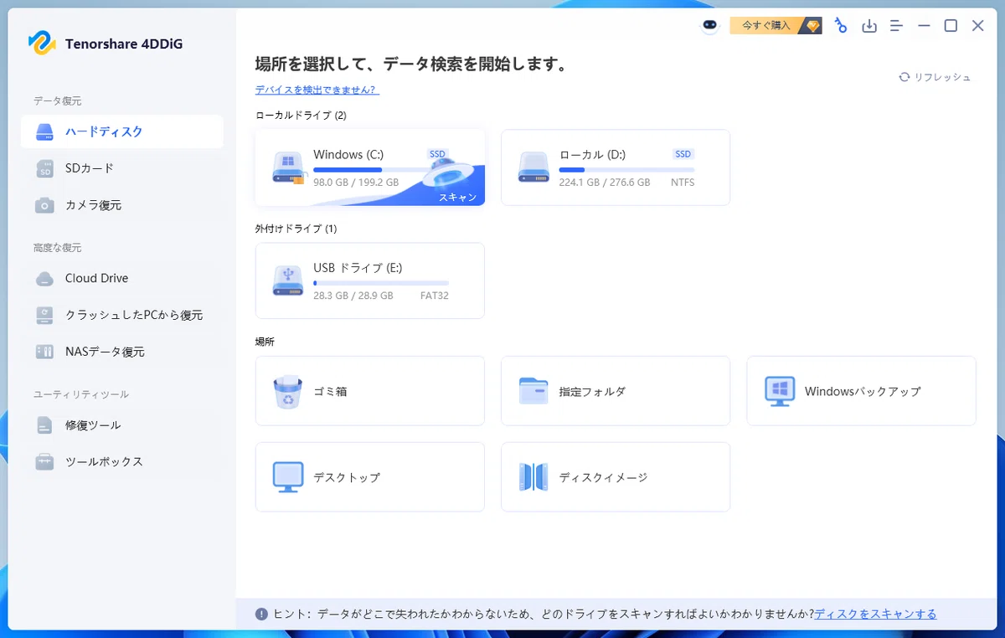Open the hamburger menu icon in title bar
Screen dimensions: 1005x638
pyautogui.click(x=896, y=26)
